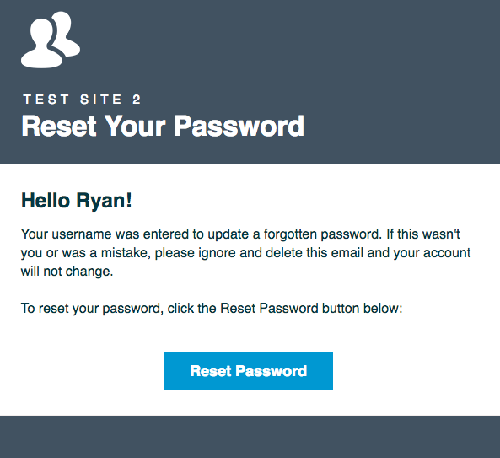Click the will not change. text line
The image size is (500, 458).
pos(67,272)
